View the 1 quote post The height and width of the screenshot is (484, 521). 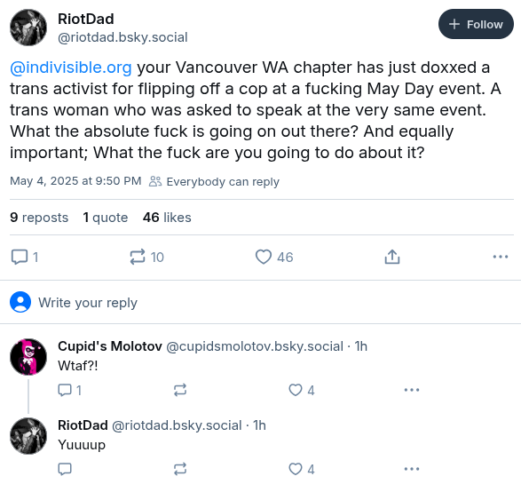tap(106, 218)
